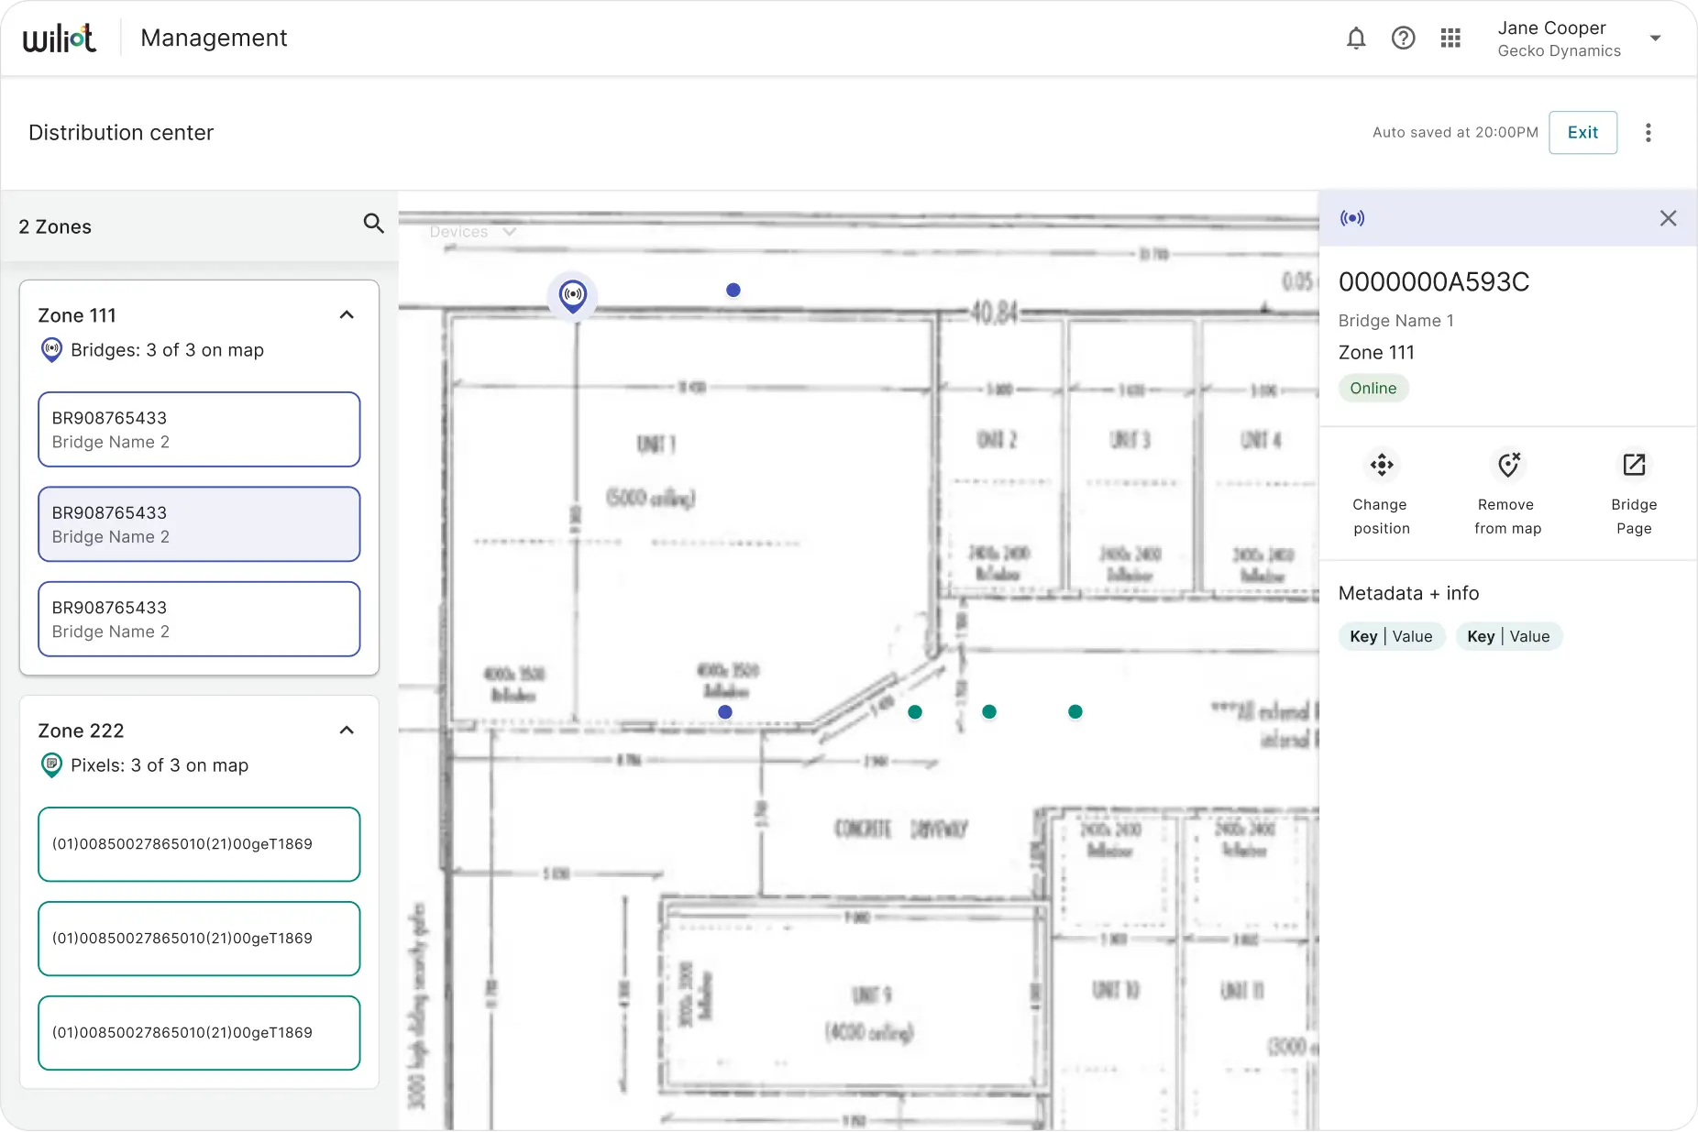Click the blue bridge dot at map top
The width and height of the screenshot is (1698, 1132).
[x=733, y=290]
